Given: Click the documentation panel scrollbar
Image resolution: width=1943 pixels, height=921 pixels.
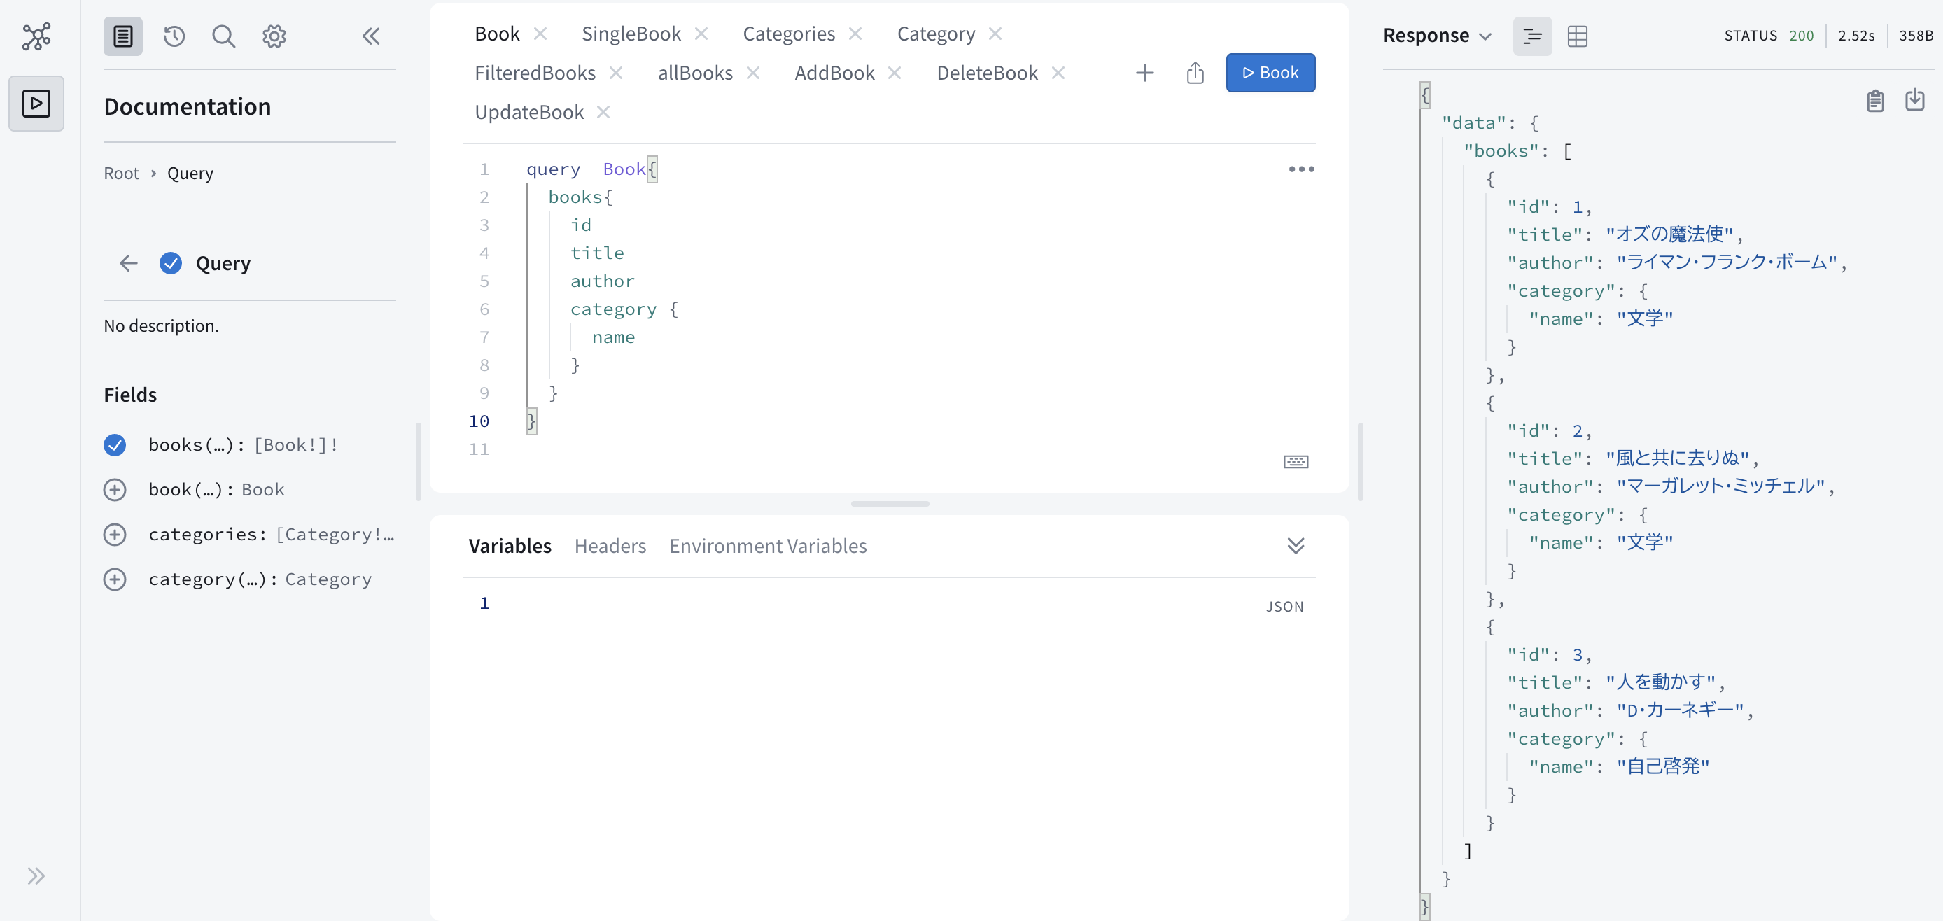Looking at the screenshot, I should coord(418,461).
